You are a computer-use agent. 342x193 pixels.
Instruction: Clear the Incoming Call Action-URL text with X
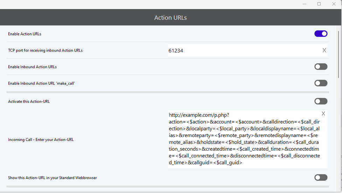[x=323, y=114]
